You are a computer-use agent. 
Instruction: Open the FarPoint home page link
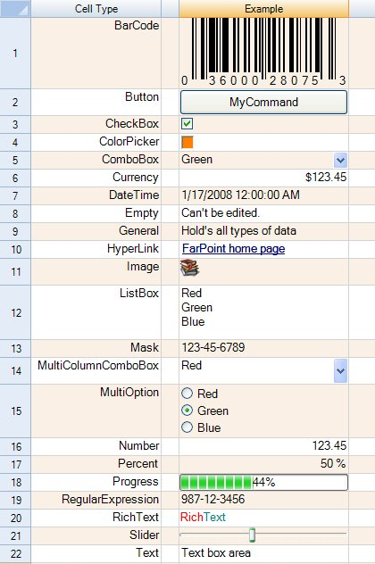pyautogui.click(x=234, y=249)
